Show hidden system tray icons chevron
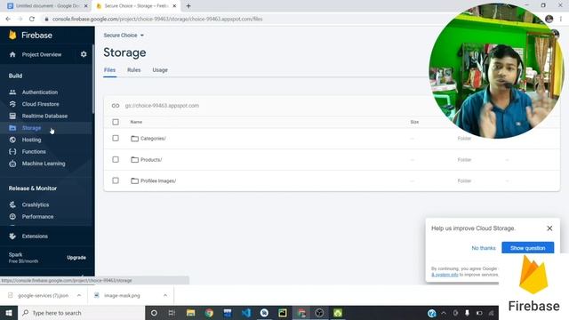The height and width of the screenshot is (320, 569). [444, 313]
